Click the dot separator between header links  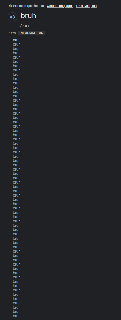coord(75,6)
